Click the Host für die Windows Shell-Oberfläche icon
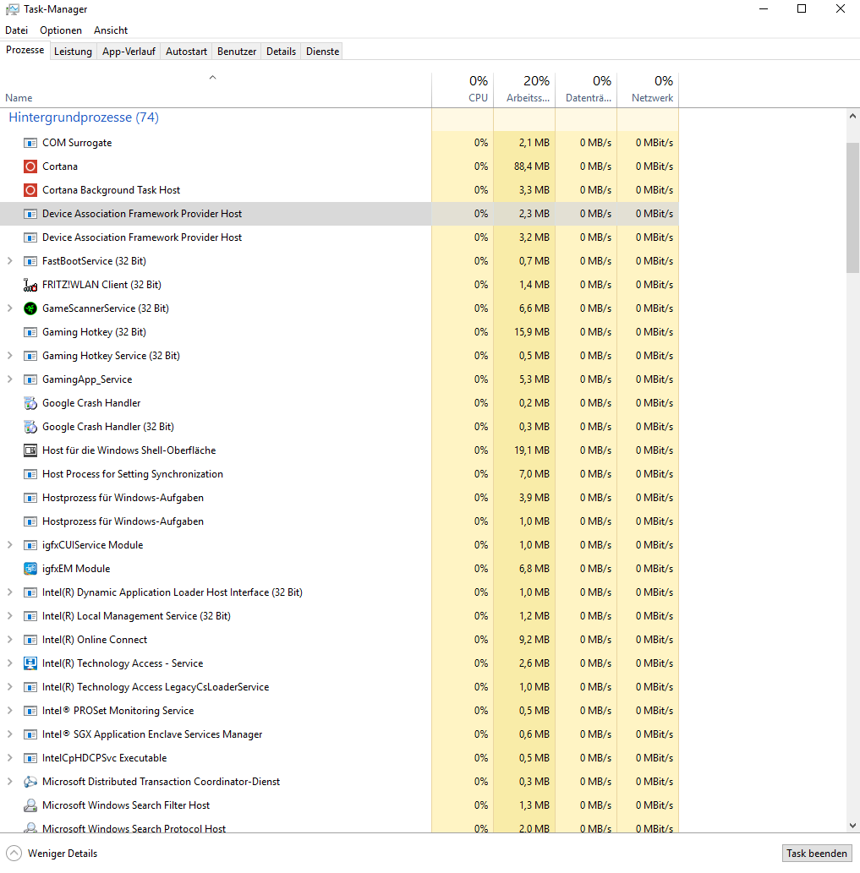The height and width of the screenshot is (873, 860). [x=30, y=450]
